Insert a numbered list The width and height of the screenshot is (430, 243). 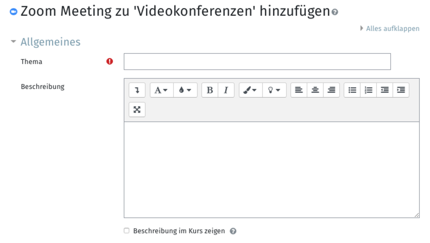[368, 90]
